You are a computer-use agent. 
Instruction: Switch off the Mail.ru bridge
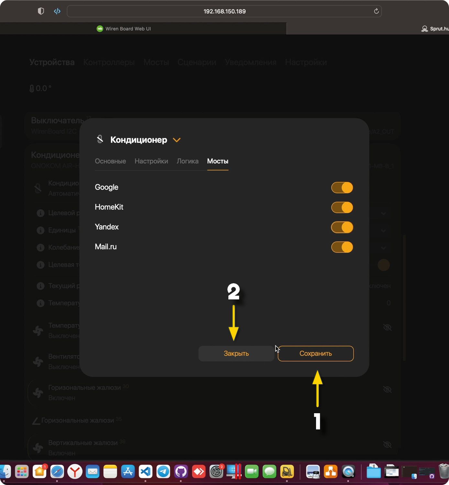coord(342,247)
